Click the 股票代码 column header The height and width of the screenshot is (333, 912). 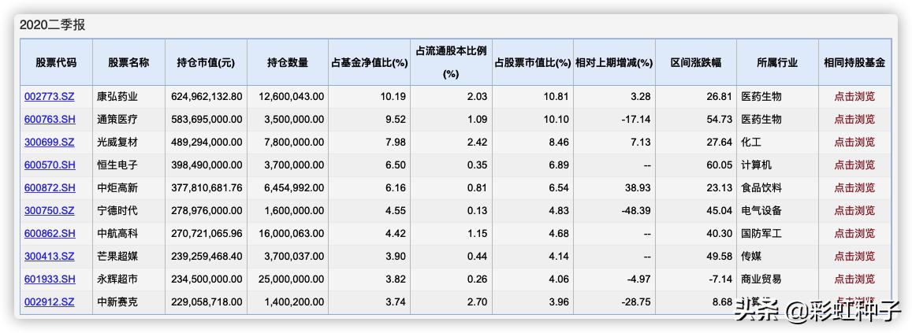[56, 62]
